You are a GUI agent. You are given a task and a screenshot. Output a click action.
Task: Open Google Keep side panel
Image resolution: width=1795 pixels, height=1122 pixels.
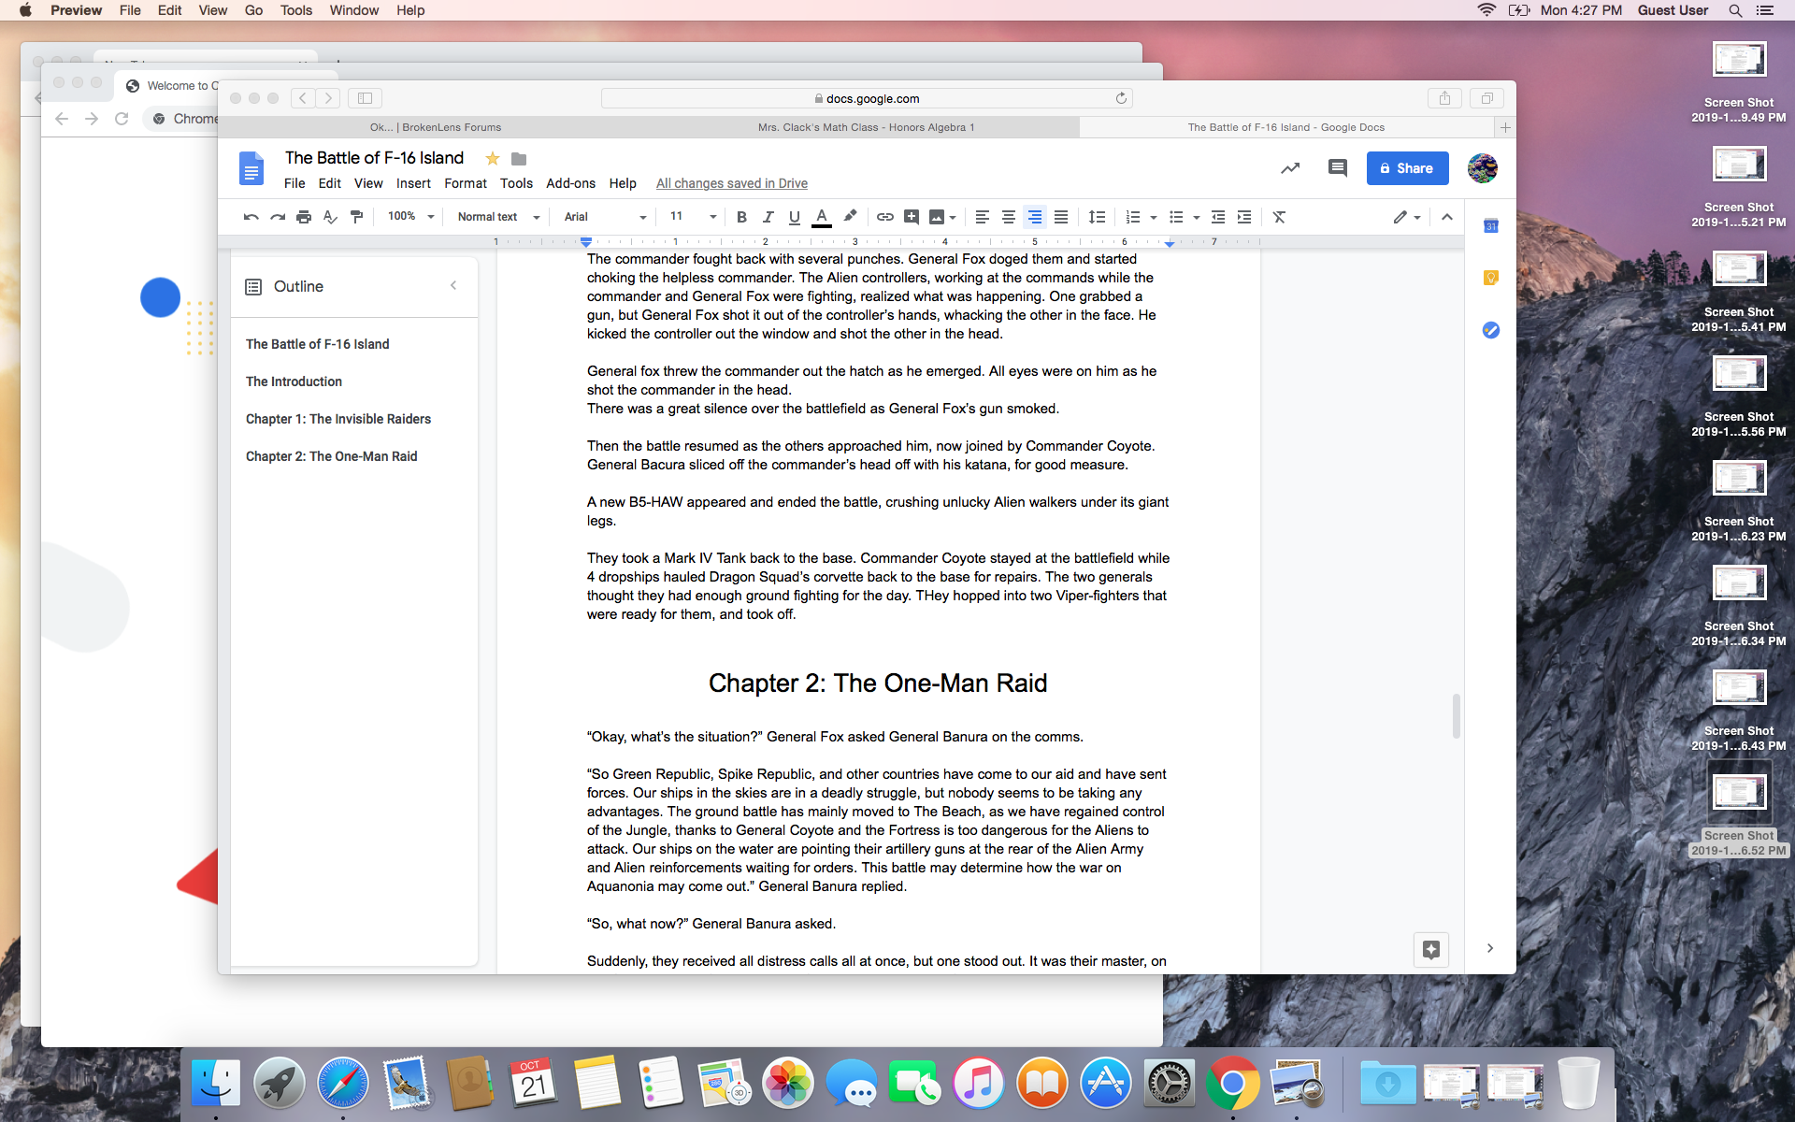(x=1491, y=278)
